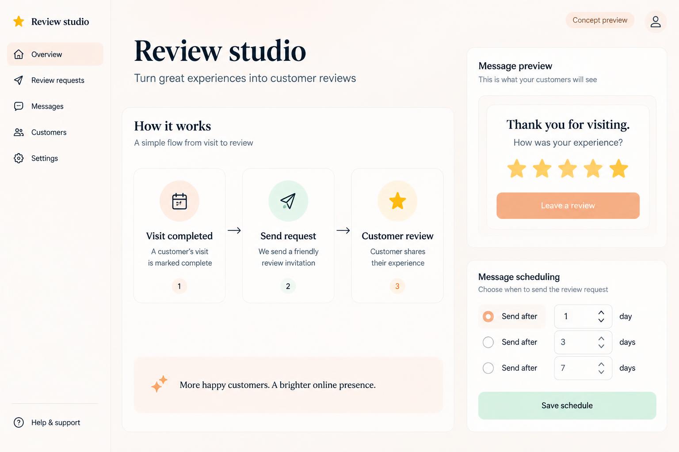679x452 pixels.
Task: Click the paper plane icon beside Review requests
Action: 19,80
